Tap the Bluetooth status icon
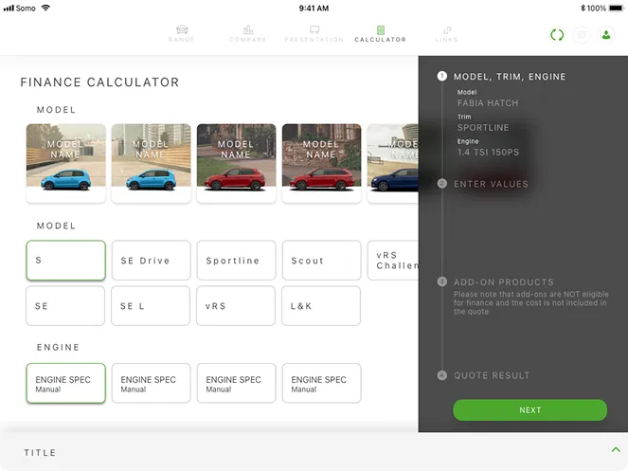Screen dimensions: 628x471 click(583, 8)
